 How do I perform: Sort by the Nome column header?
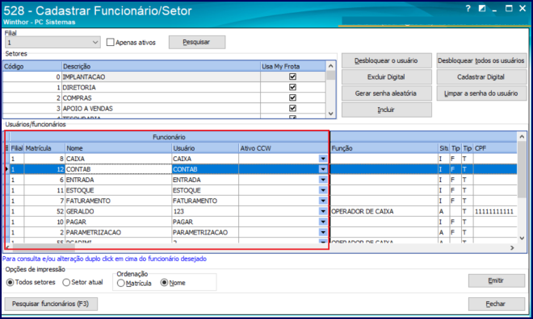pyautogui.click(x=118, y=148)
